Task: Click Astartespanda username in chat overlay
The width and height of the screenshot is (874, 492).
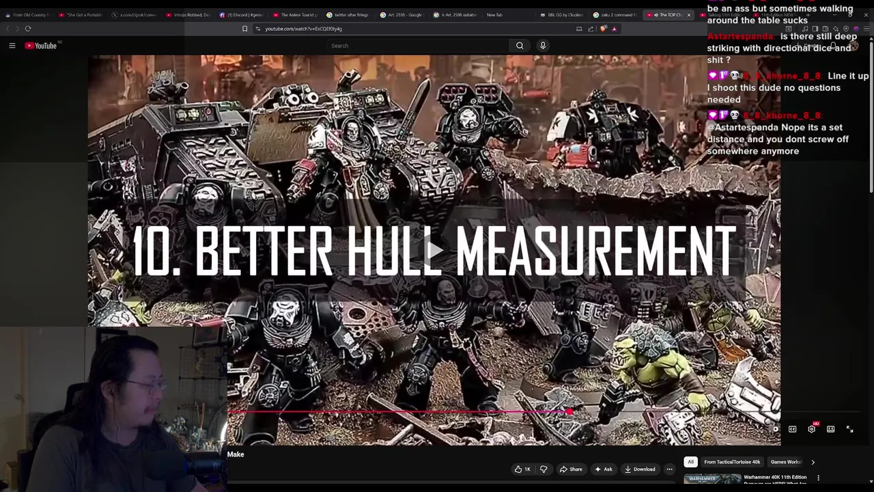Action: click(741, 36)
